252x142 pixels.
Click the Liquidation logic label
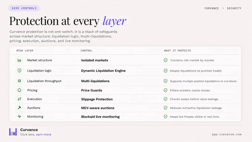[x=39, y=70]
